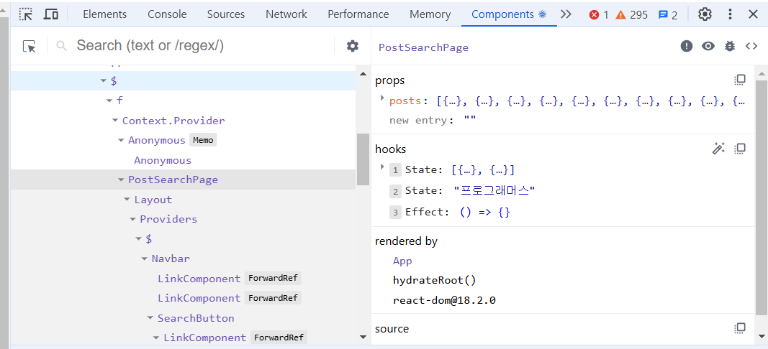Collapse Context.Provider node
Image resolution: width=768 pixels, height=349 pixels.
(x=115, y=120)
